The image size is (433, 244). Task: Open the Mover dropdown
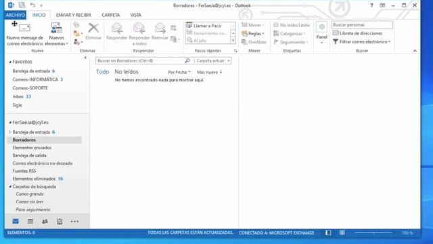click(x=252, y=25)
